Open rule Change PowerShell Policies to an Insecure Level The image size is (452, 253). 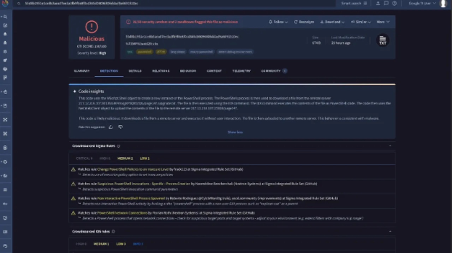pos(133,169)
